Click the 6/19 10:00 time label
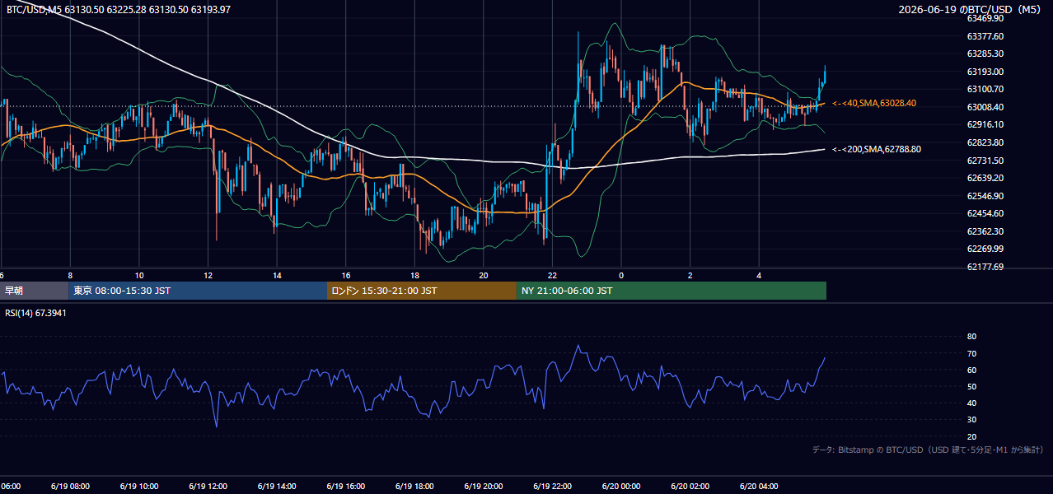 (139, 487)
